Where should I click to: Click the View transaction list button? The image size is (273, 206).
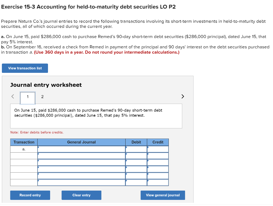[25, 68]
